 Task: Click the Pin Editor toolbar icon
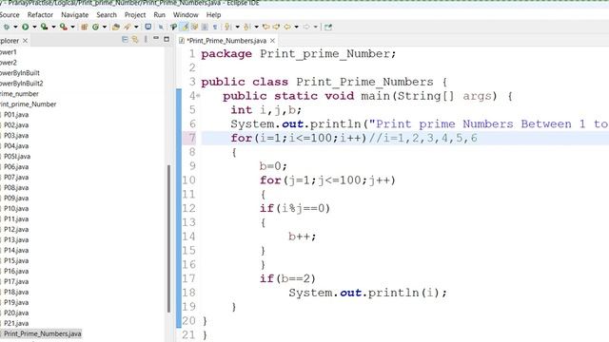(328, 27)
